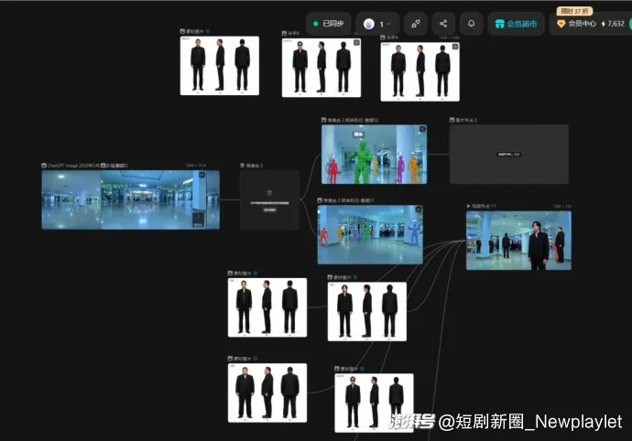Click the 限时37折 discount badge

pyautogui.click(x=574, y=11)
